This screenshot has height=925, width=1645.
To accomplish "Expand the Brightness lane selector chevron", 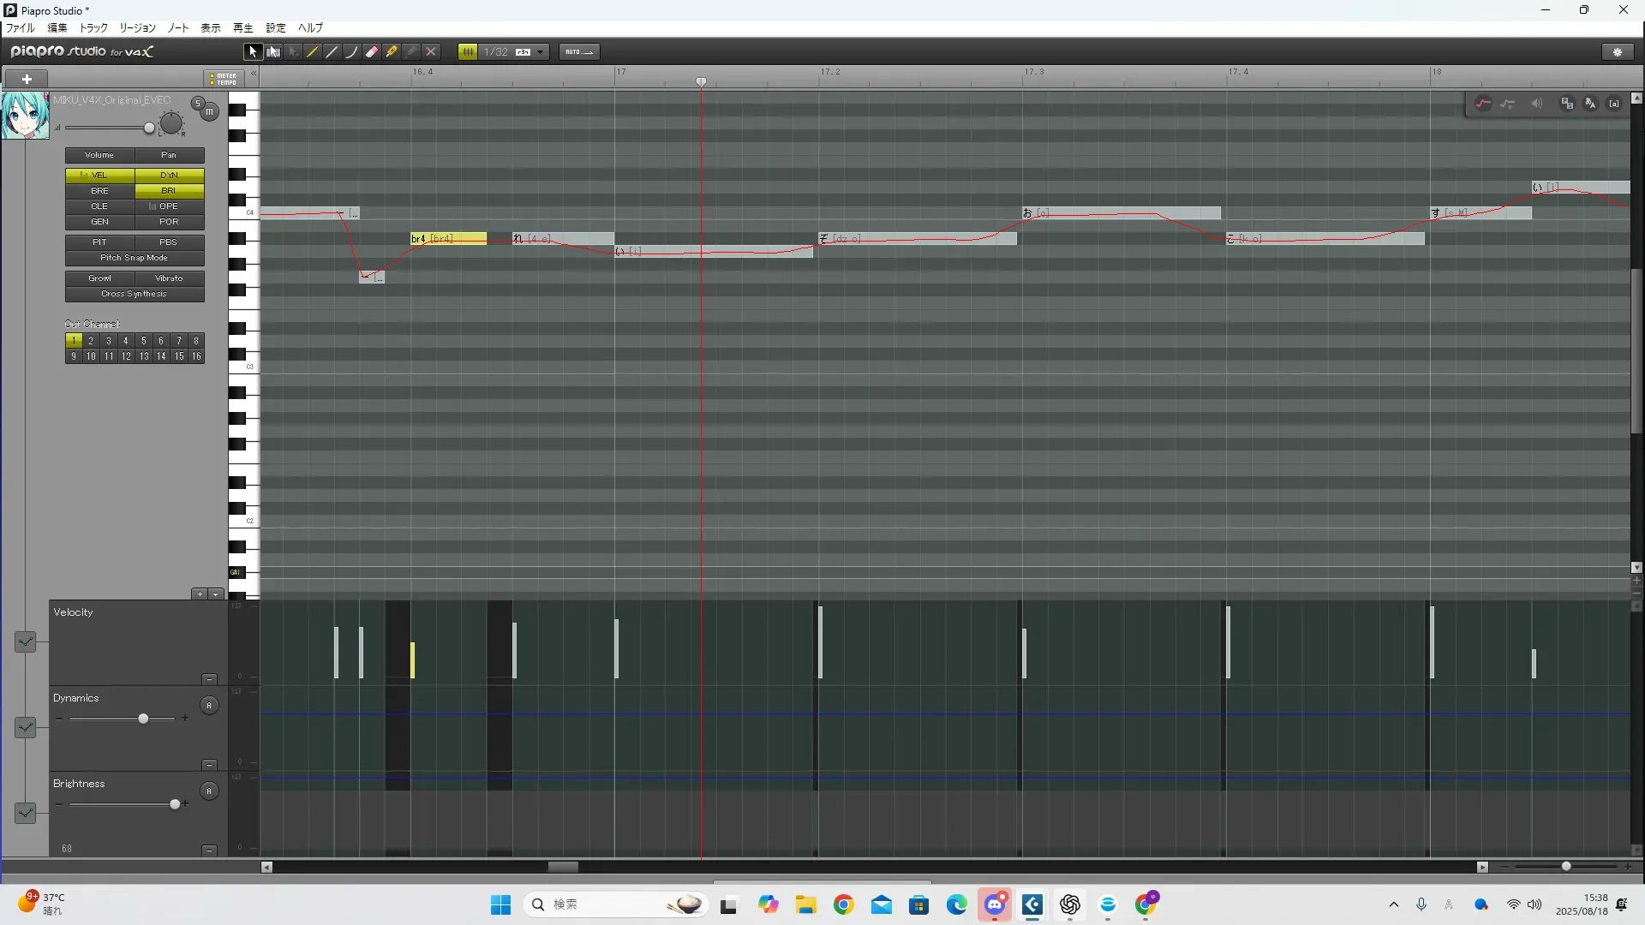I will pos(25,813).
